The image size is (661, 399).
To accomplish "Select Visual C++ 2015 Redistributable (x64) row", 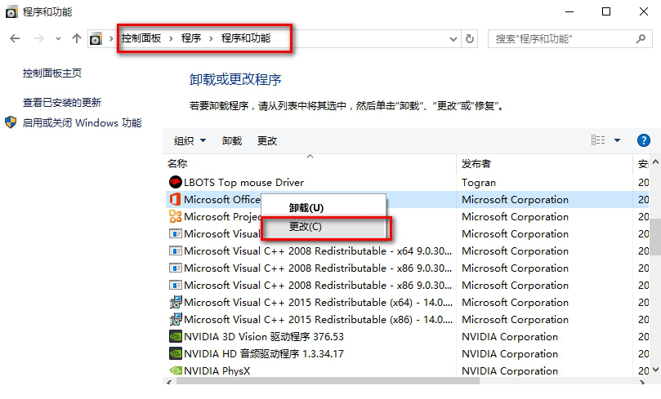I will [x=318, y=303].
